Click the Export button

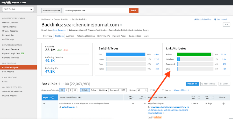click(224, 84)
